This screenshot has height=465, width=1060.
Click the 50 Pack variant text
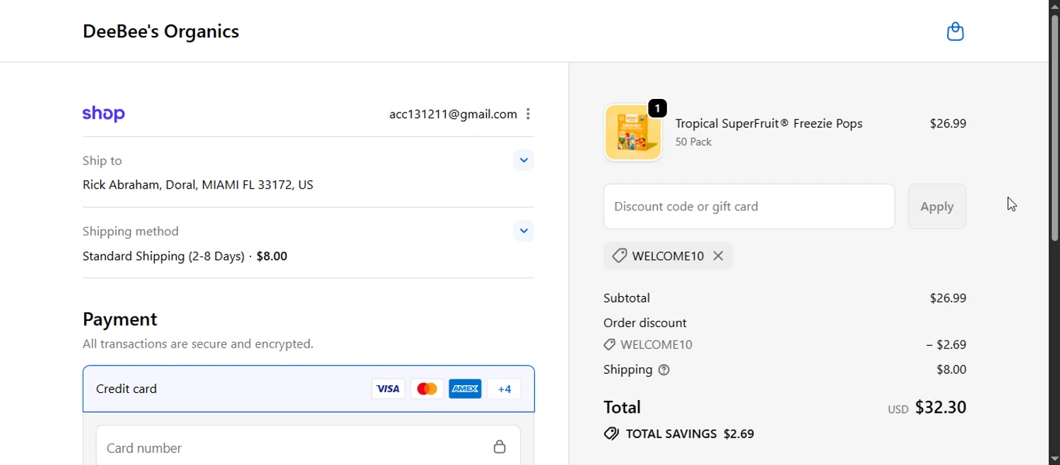[x=693, y=142]
